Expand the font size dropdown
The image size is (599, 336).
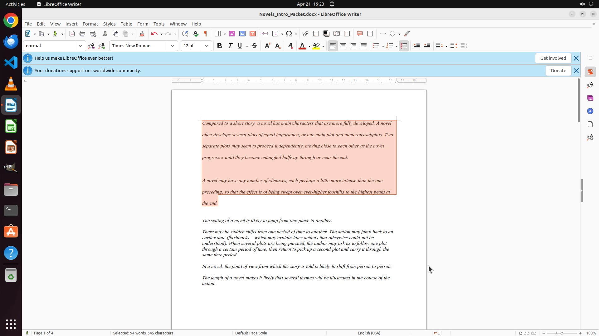click(x=207, y=46)
